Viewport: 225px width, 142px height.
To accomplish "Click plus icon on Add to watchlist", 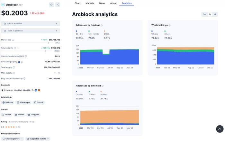I will tap(56, 23).
